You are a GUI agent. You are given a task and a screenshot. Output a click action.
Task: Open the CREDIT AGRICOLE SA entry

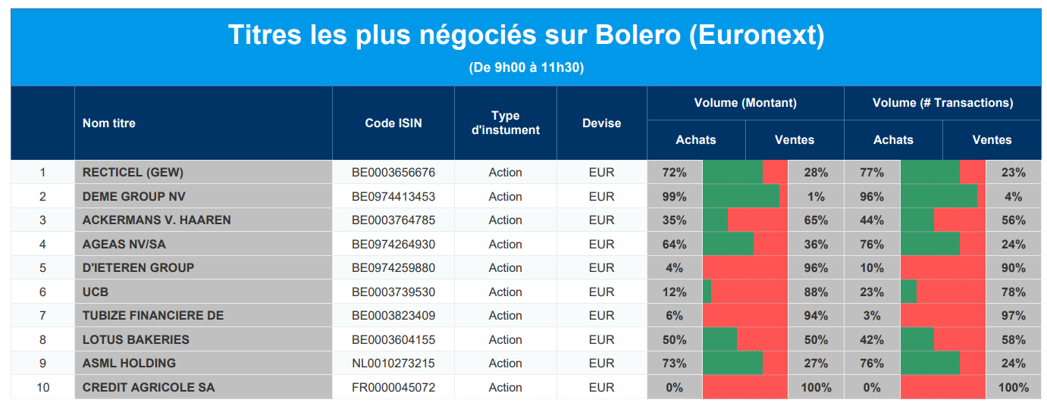[149, 388]
